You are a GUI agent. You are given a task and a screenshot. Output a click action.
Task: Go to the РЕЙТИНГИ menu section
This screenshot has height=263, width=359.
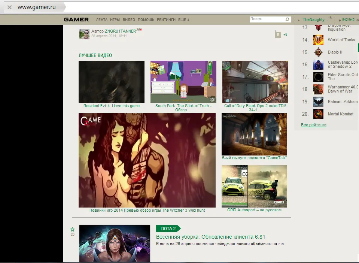166,19
